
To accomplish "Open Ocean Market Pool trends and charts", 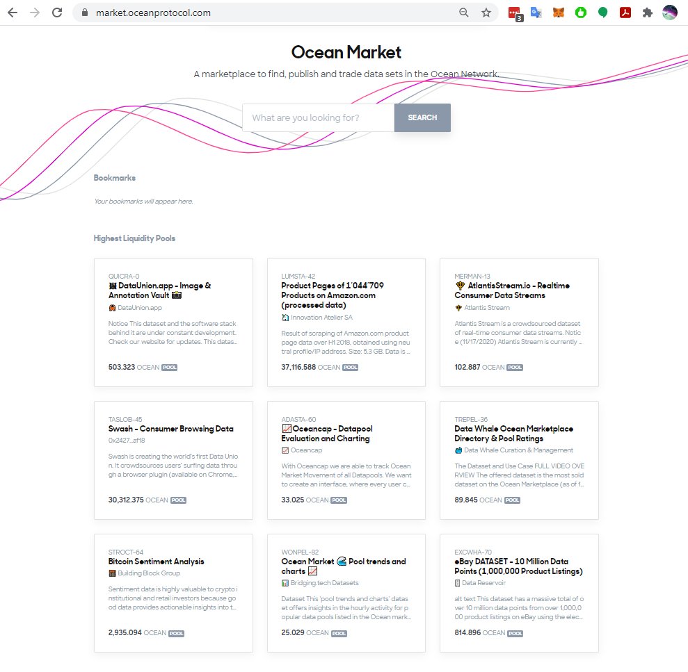I will 346,593.
